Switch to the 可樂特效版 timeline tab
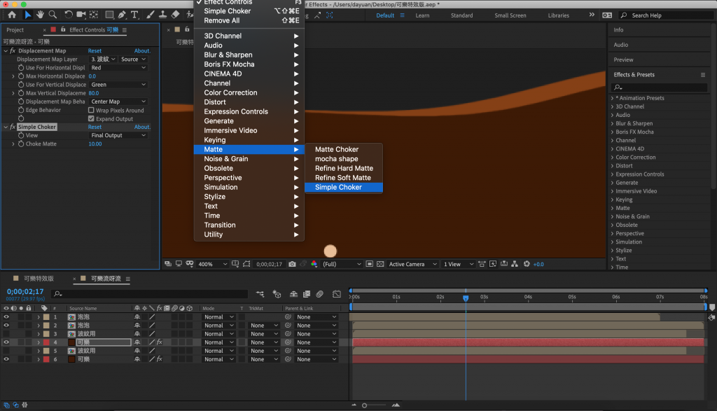This screenshot has width=717, height=411. pos(39,279)
